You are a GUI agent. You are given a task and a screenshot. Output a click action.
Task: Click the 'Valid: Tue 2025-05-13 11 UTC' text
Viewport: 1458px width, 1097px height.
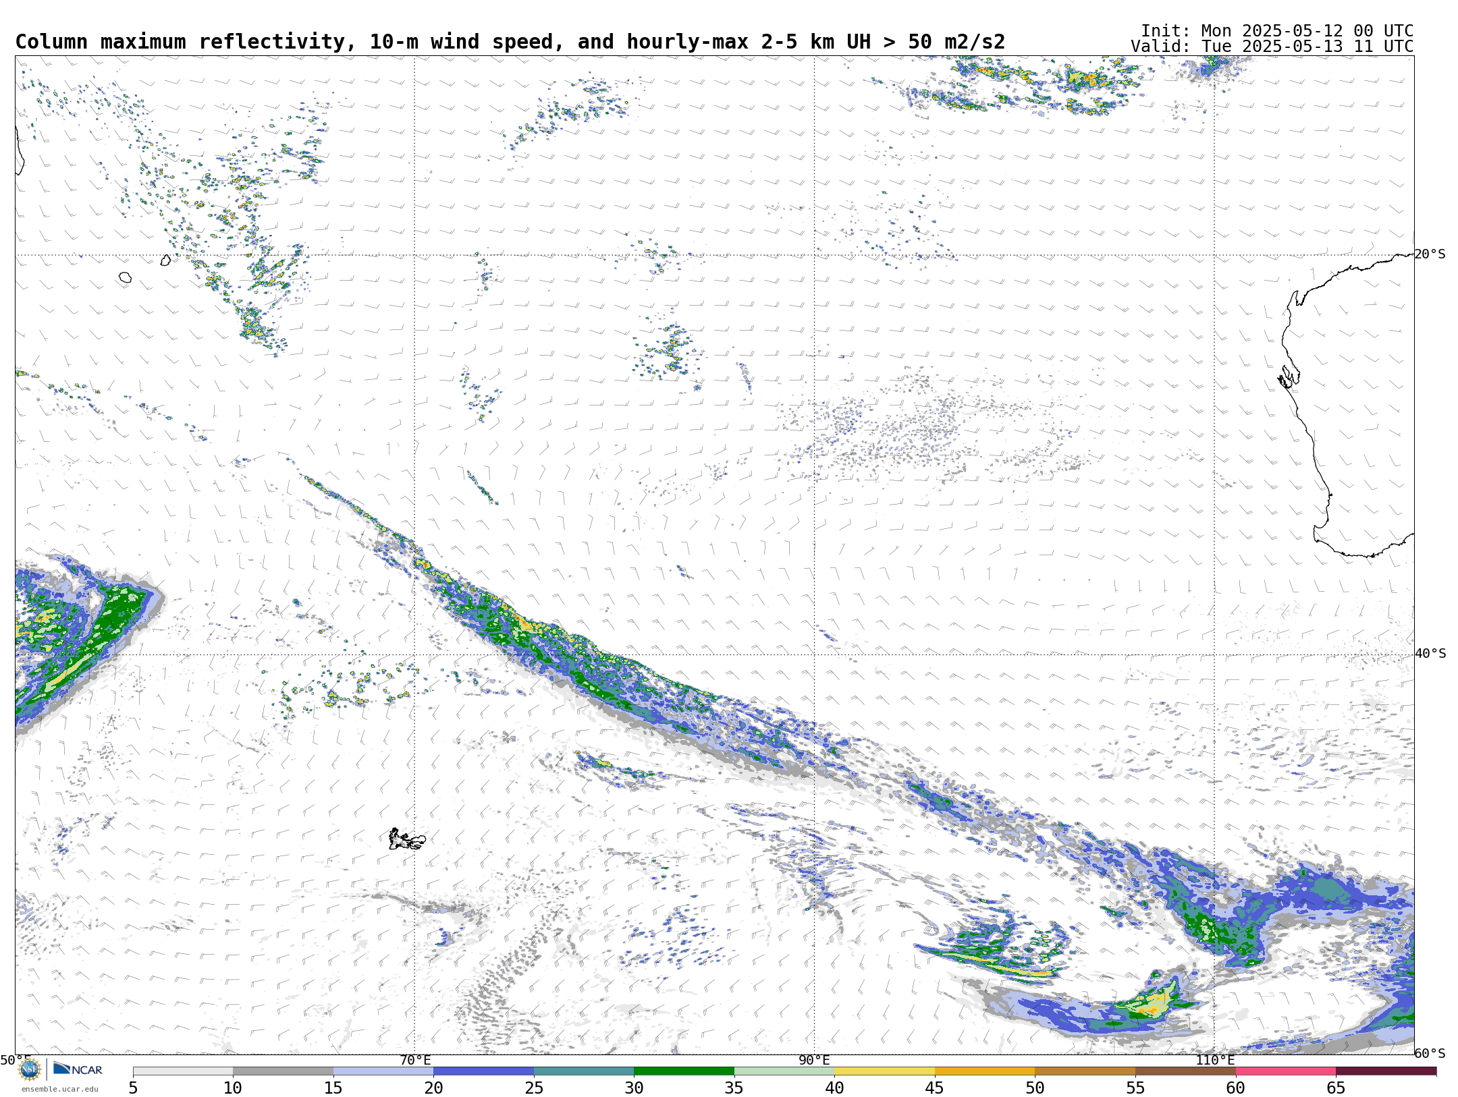tap(1272, 47)
